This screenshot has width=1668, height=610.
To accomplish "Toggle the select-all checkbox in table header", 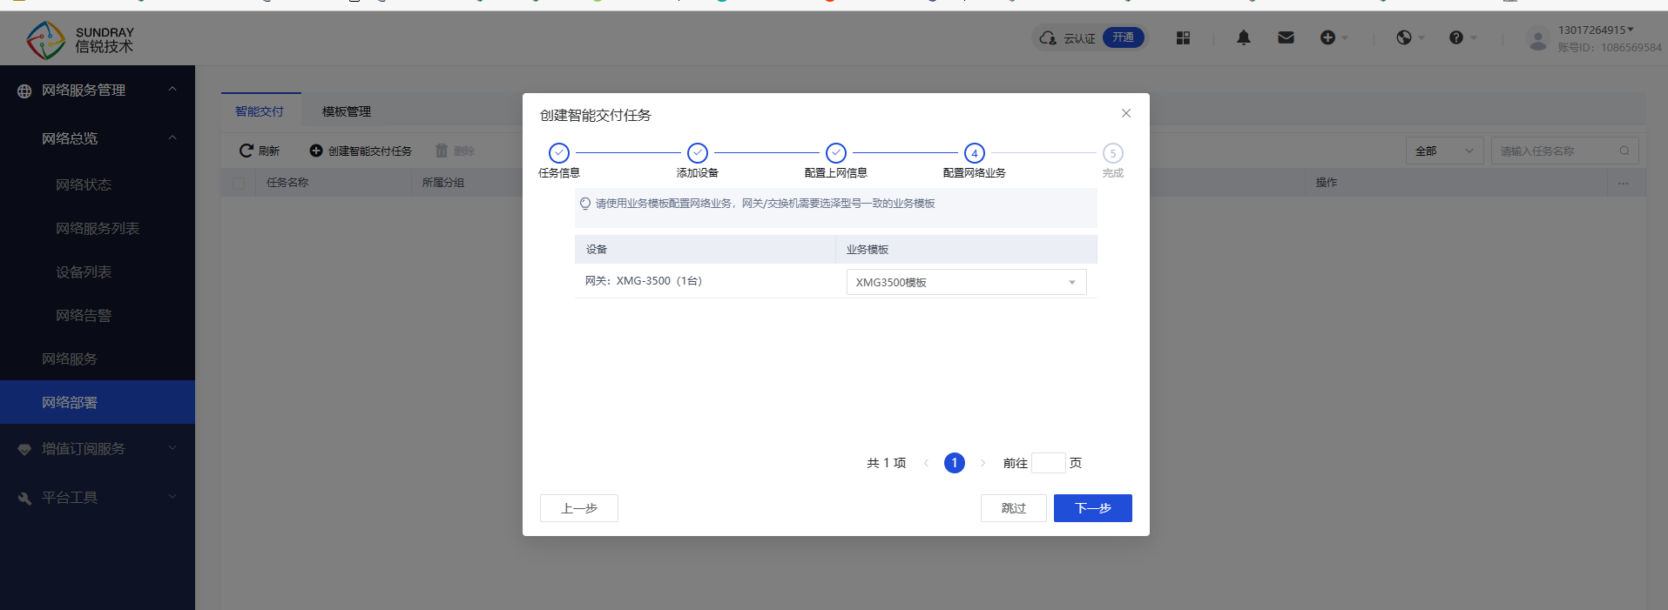I will (239, 183).
